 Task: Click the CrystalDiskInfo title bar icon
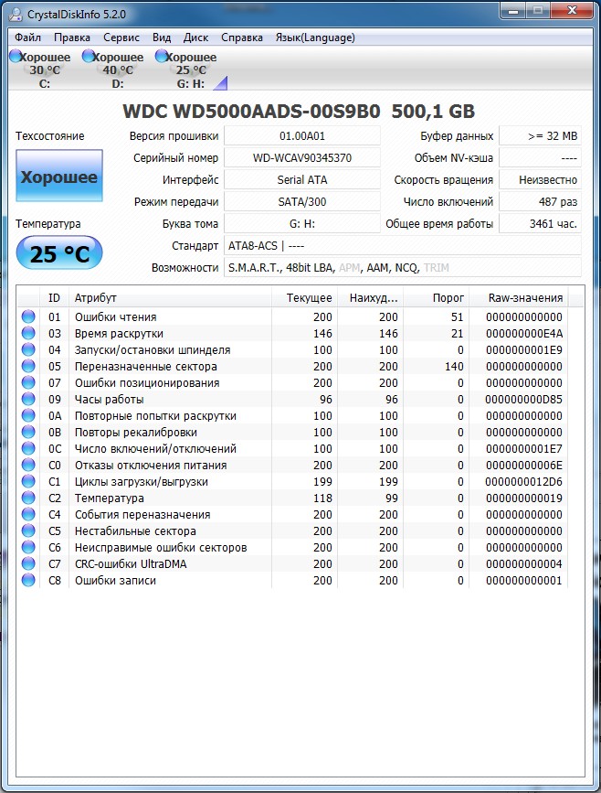click(x=16, y=14)
